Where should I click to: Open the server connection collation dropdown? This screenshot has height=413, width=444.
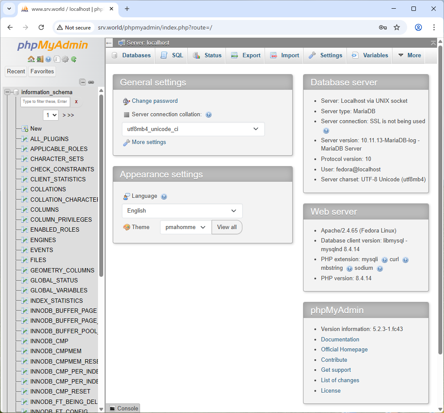coord(193,129)
